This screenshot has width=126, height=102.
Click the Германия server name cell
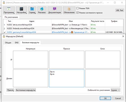(71, 32)
